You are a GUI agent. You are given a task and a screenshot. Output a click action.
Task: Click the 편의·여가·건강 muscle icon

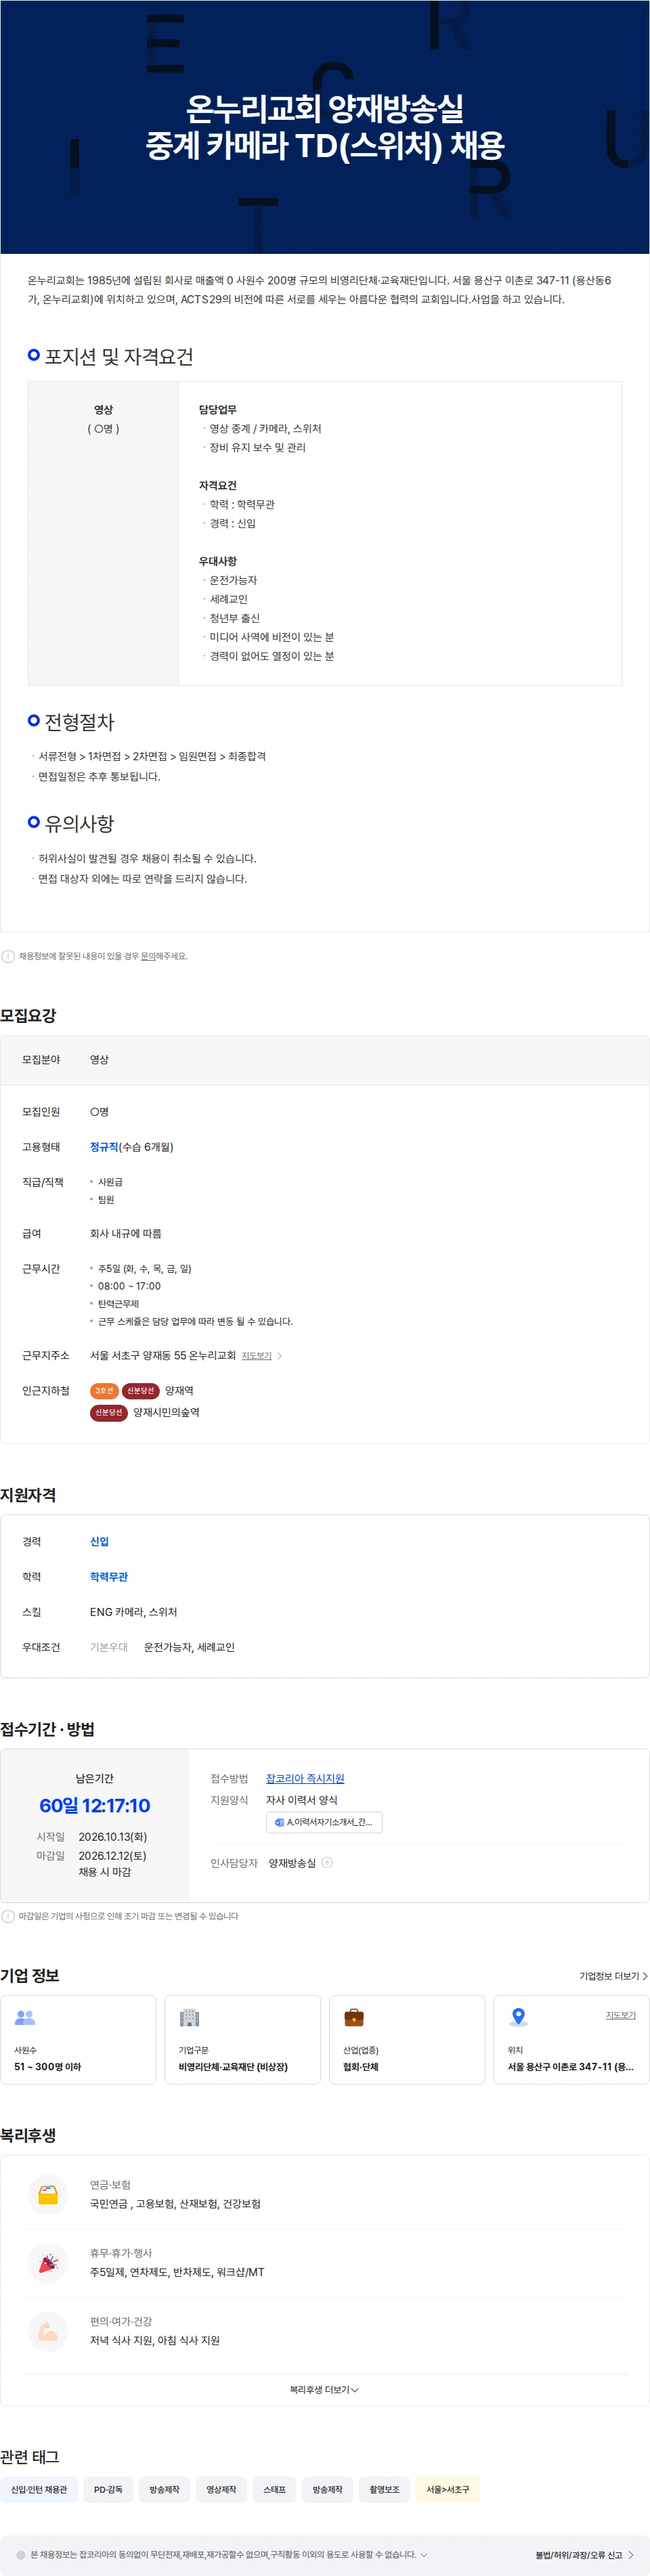click(x=48, y=2331)
